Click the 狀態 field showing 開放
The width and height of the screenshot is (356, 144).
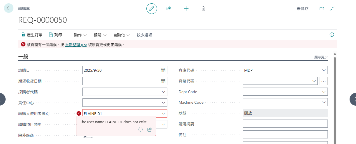coord(285,113)
